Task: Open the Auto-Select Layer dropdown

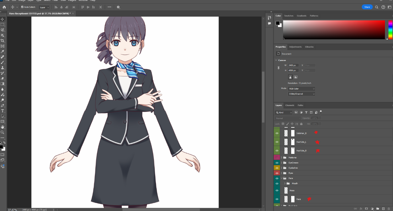Action: (x=44, y=7)
